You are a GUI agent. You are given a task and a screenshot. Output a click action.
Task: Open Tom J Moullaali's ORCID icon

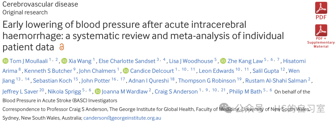pos(5,61)
